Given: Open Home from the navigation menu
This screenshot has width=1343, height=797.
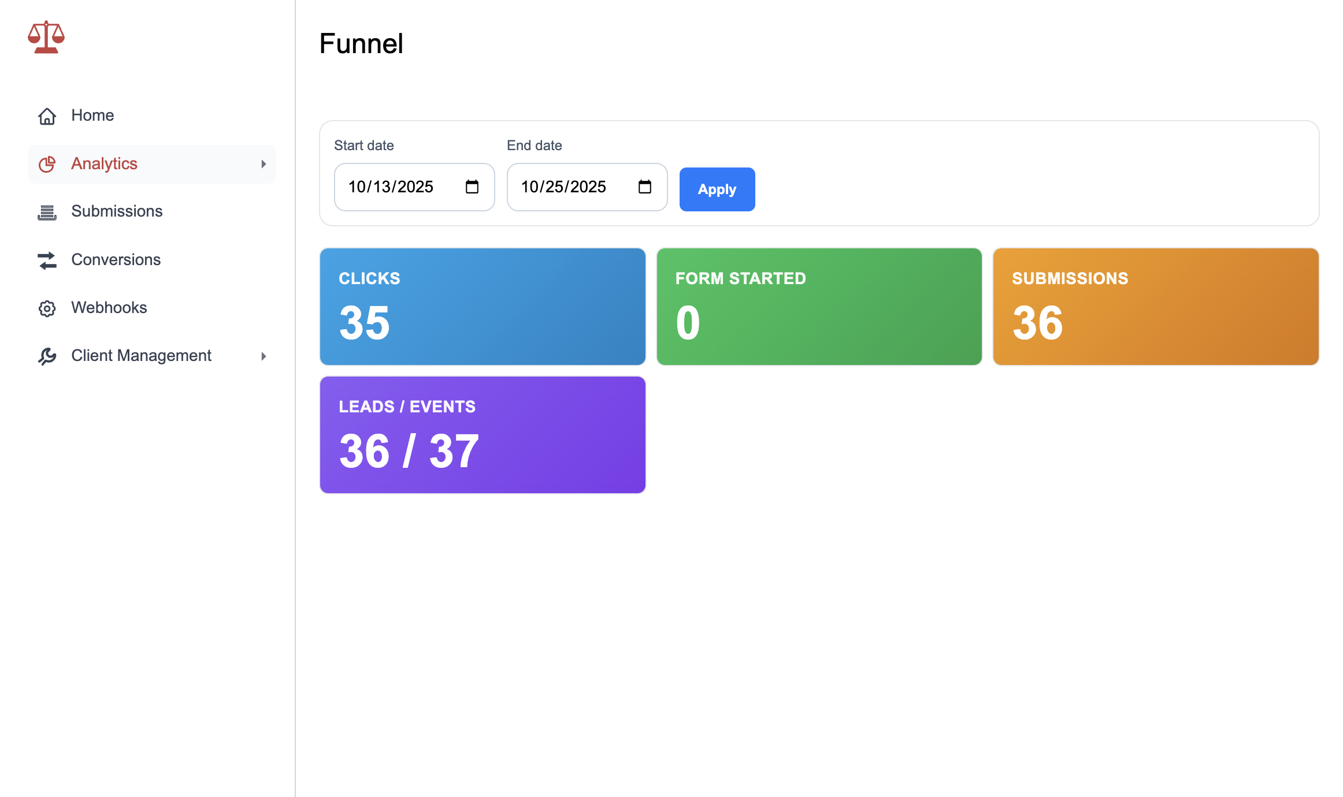Looking at the screenshot, I should pos(92,116).
